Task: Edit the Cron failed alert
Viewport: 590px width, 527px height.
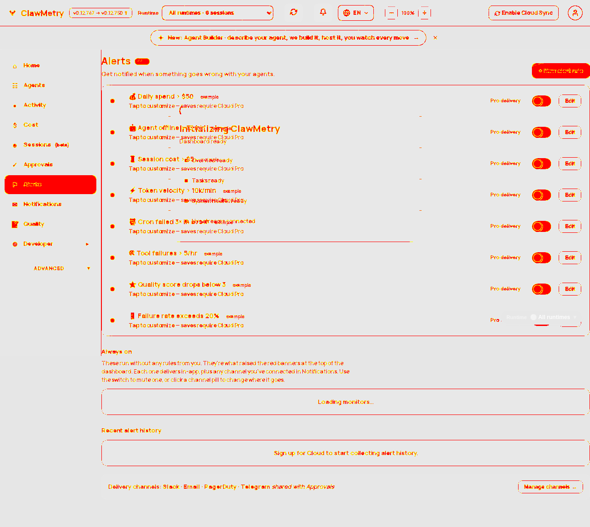Action: pos(570,226)
